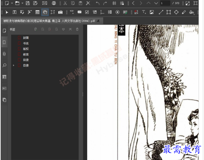Click the Add Text tool
This screenshot has width=204, height=160.
[144, 12]
